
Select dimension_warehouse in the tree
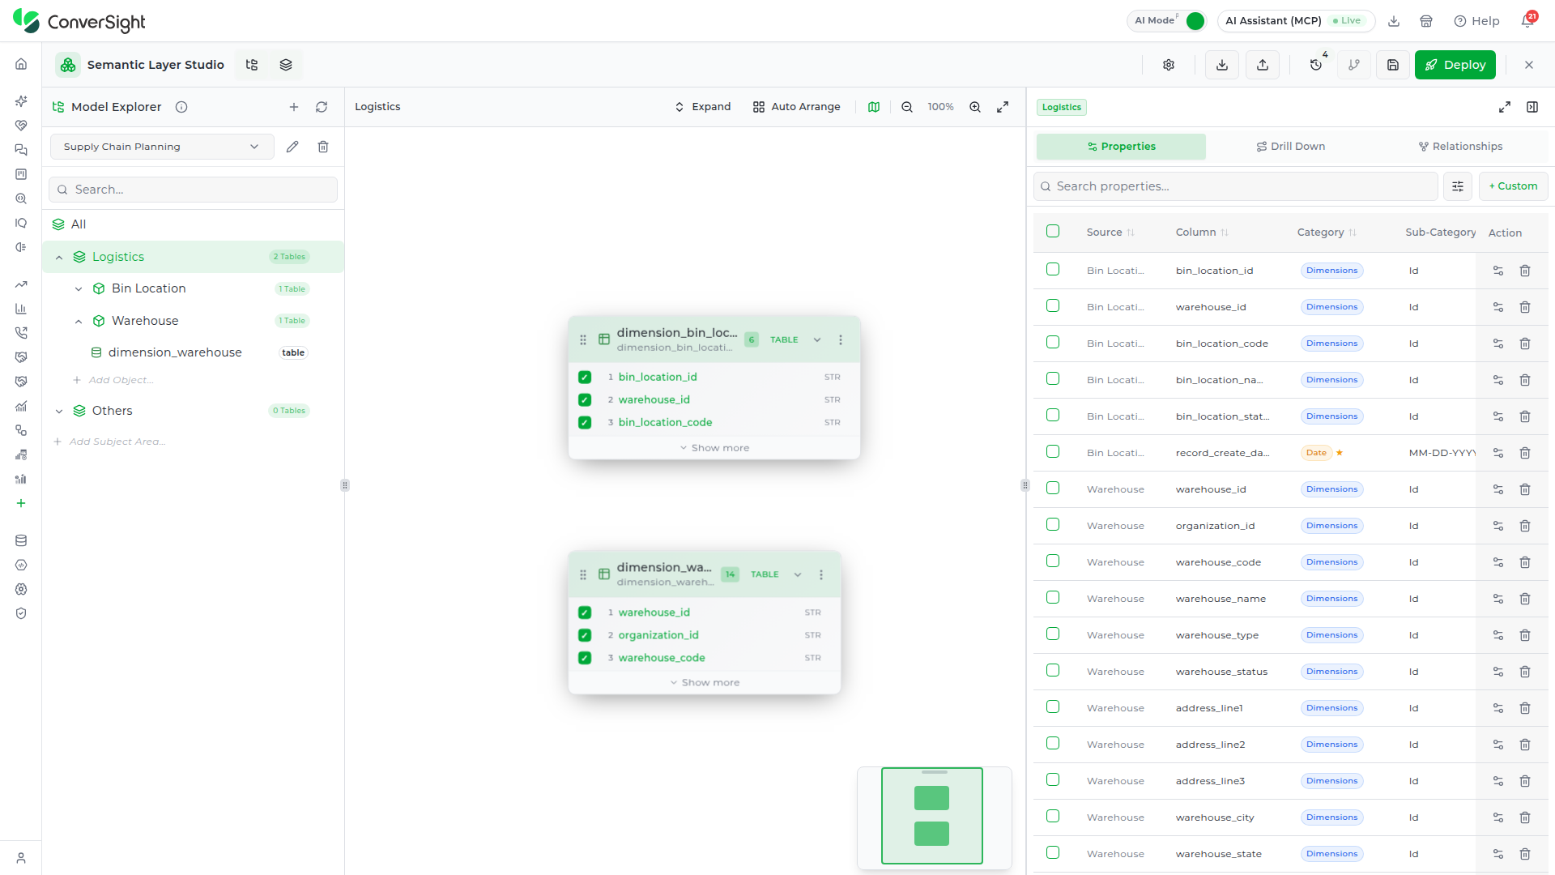(x=175, y=352)
